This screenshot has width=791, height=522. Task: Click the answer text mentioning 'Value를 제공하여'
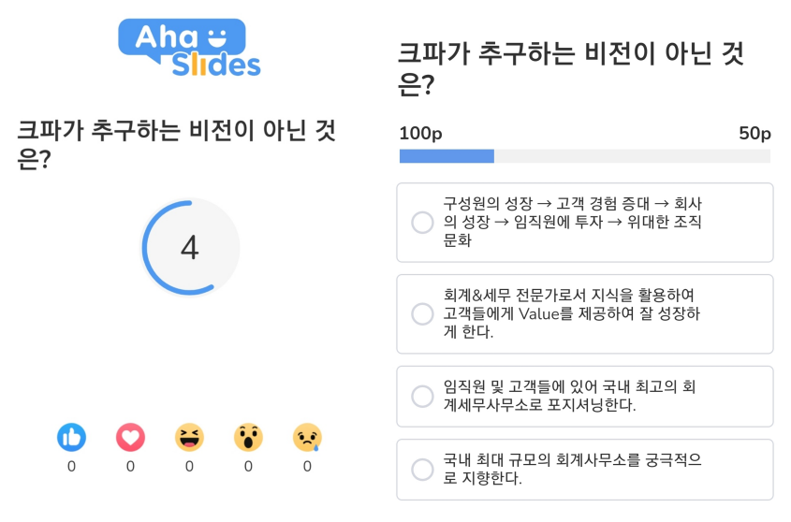572,313
